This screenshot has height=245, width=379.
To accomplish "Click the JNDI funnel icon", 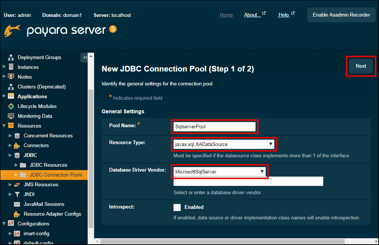I will 17,195.
